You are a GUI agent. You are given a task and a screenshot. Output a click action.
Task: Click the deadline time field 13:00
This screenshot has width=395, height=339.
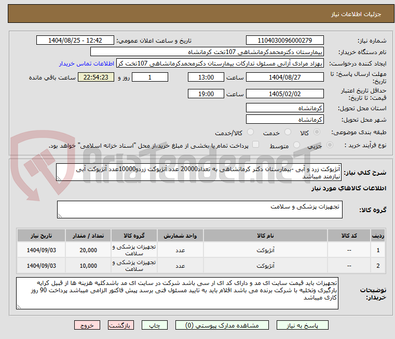[x=206, y=77]
